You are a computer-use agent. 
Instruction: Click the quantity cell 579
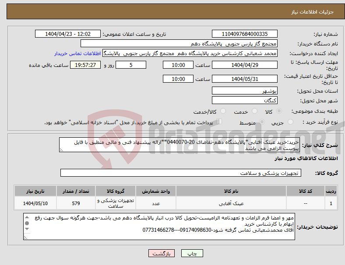click(76, 203)
